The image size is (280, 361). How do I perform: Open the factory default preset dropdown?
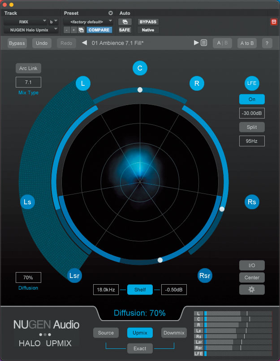(x=88, y=22)
